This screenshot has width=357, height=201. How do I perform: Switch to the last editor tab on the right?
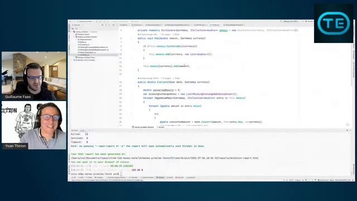tap(234, 25)
